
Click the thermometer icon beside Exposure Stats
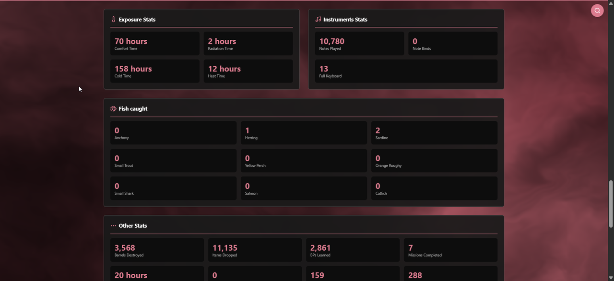[x=114, y=20]
